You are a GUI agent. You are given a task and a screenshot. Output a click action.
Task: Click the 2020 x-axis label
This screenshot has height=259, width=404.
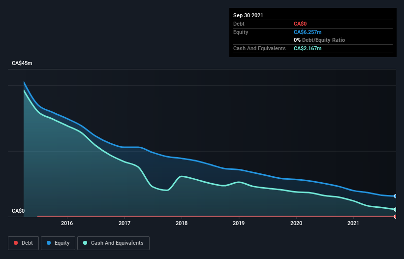click(x=296, y=223)
